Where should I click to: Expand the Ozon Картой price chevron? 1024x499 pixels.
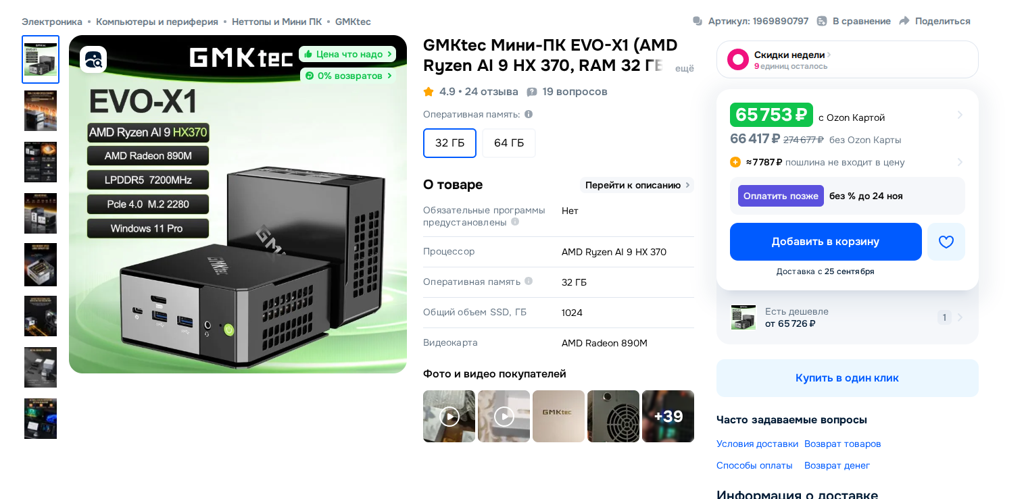pos(960,115)
